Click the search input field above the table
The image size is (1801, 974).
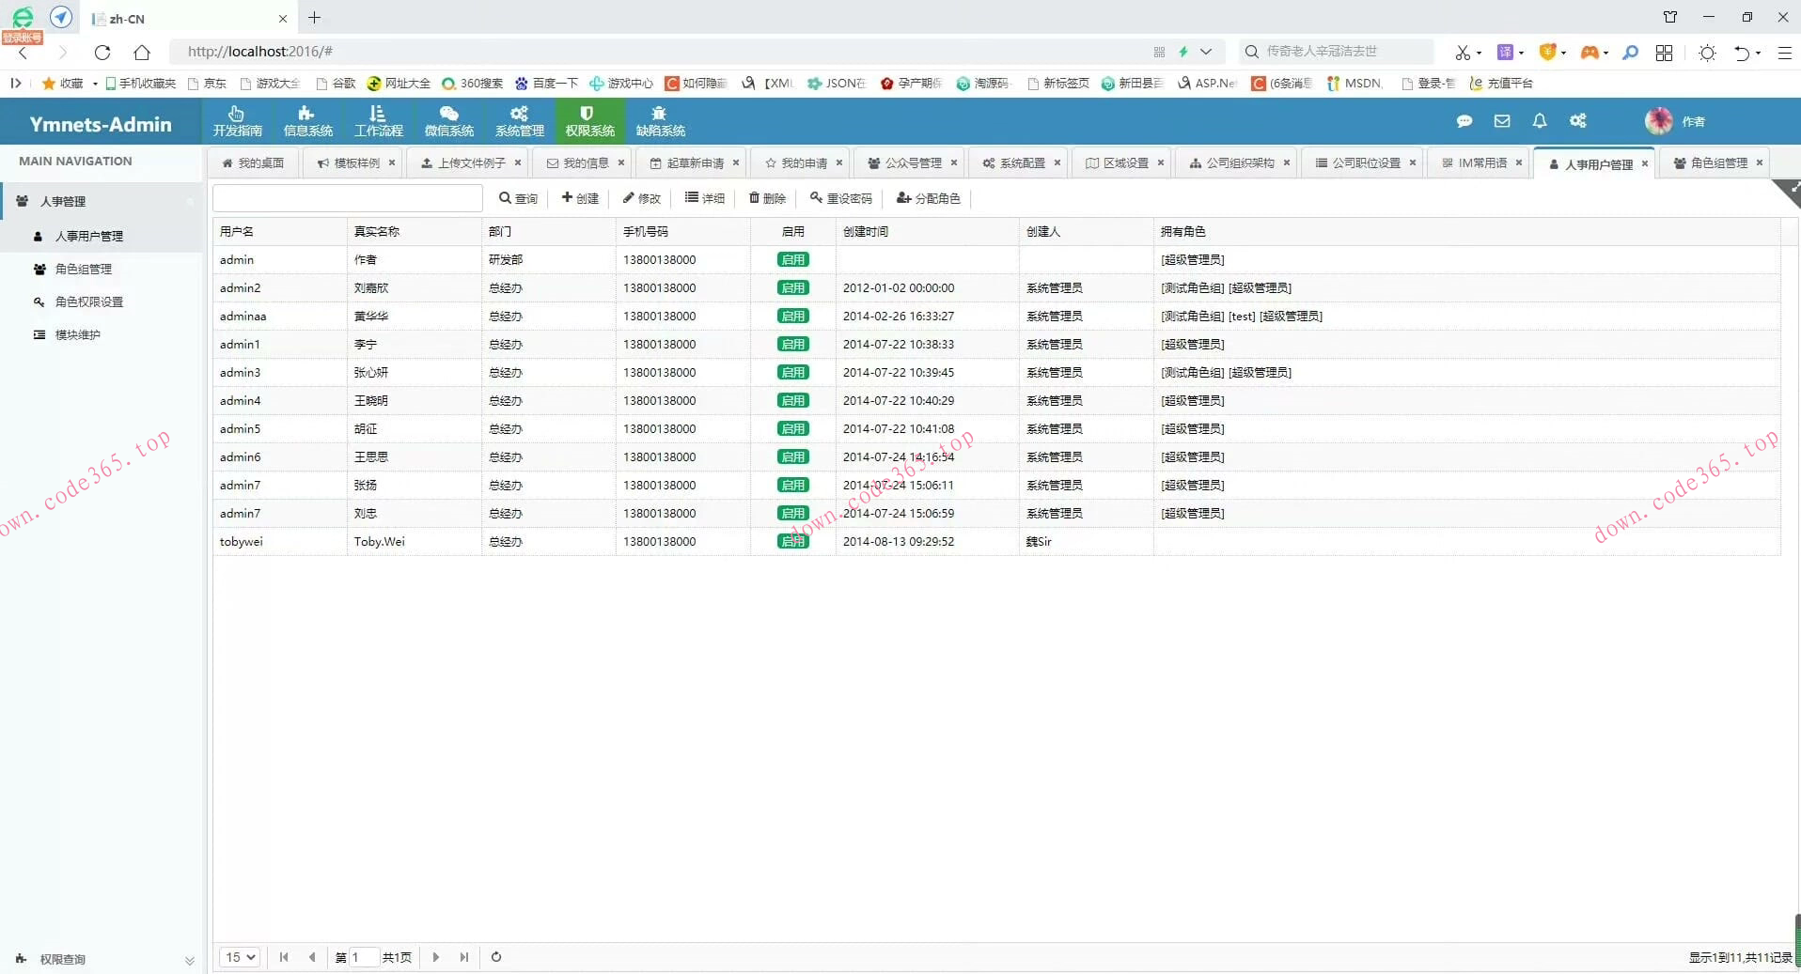point(347,198)
